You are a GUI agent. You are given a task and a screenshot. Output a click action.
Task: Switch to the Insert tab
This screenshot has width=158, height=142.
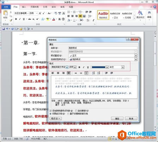tap(24, 7)
